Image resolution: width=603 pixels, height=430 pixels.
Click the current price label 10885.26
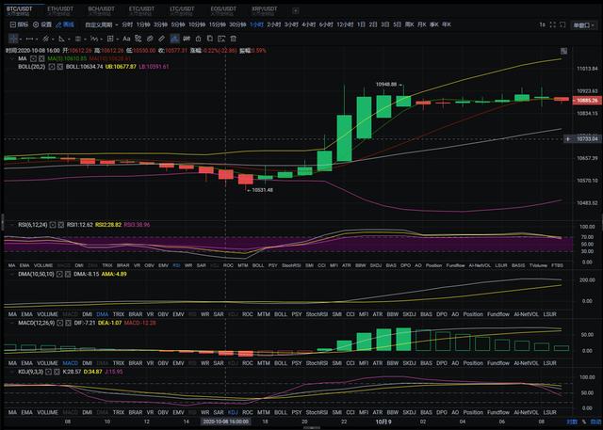(587, 101)
